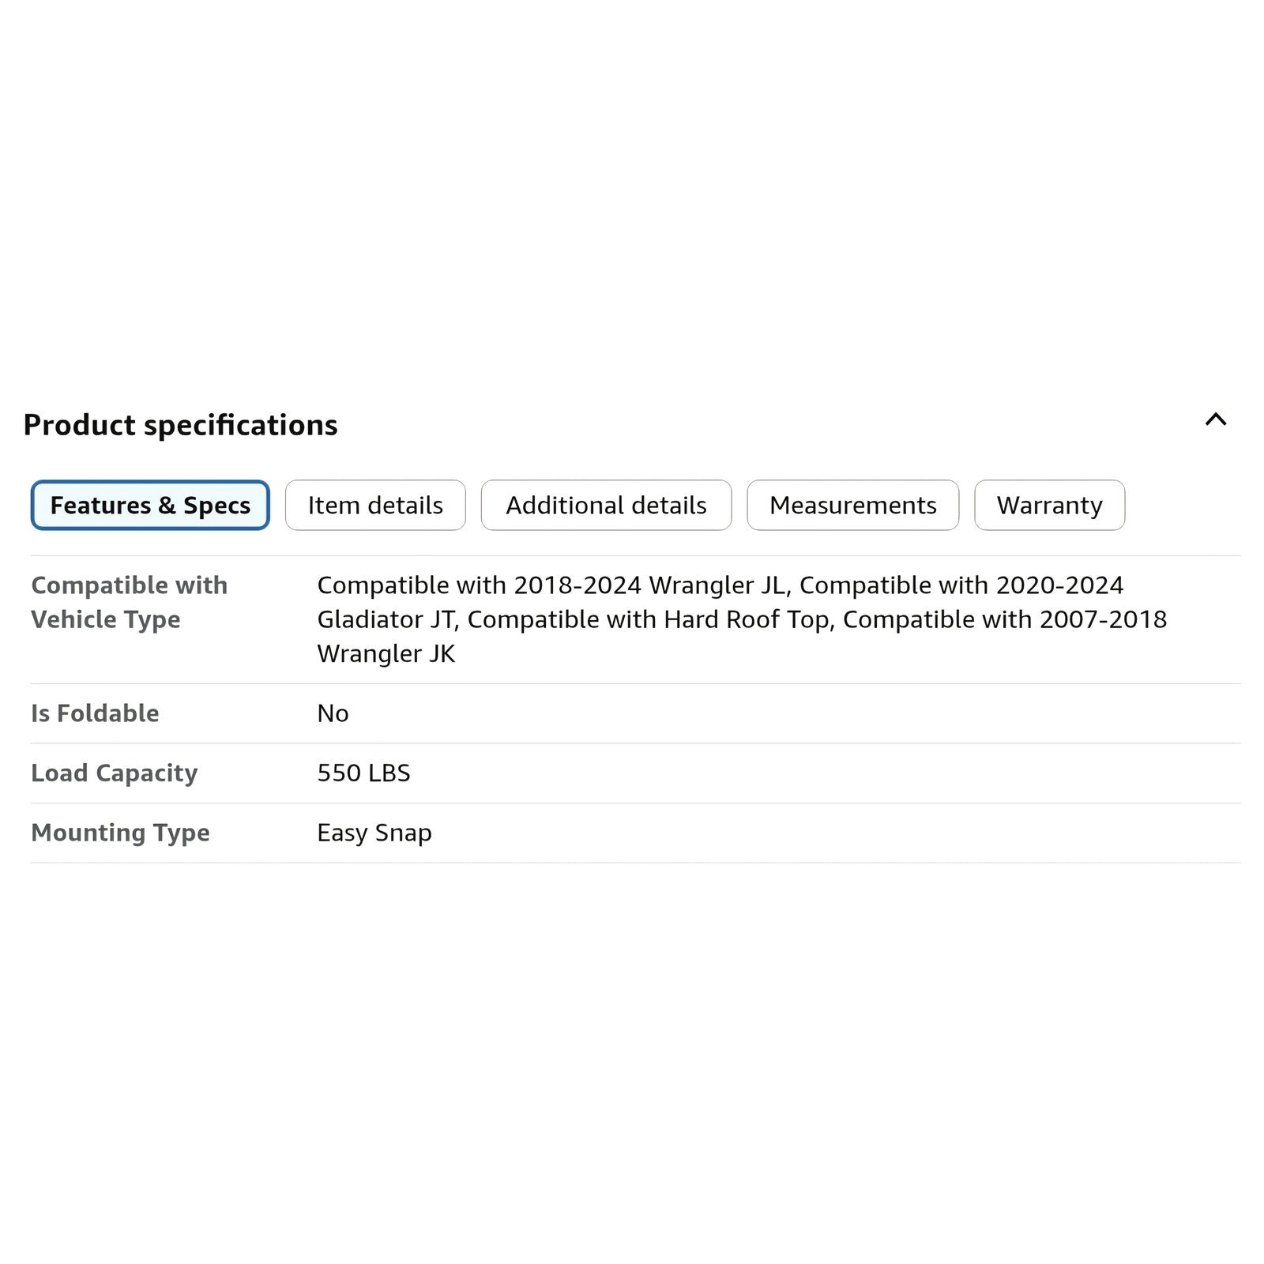
Task: Click the Product specifications heading
Action: (180, 425)
